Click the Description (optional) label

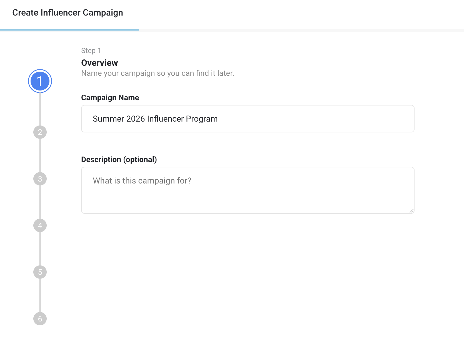(119, 160)
